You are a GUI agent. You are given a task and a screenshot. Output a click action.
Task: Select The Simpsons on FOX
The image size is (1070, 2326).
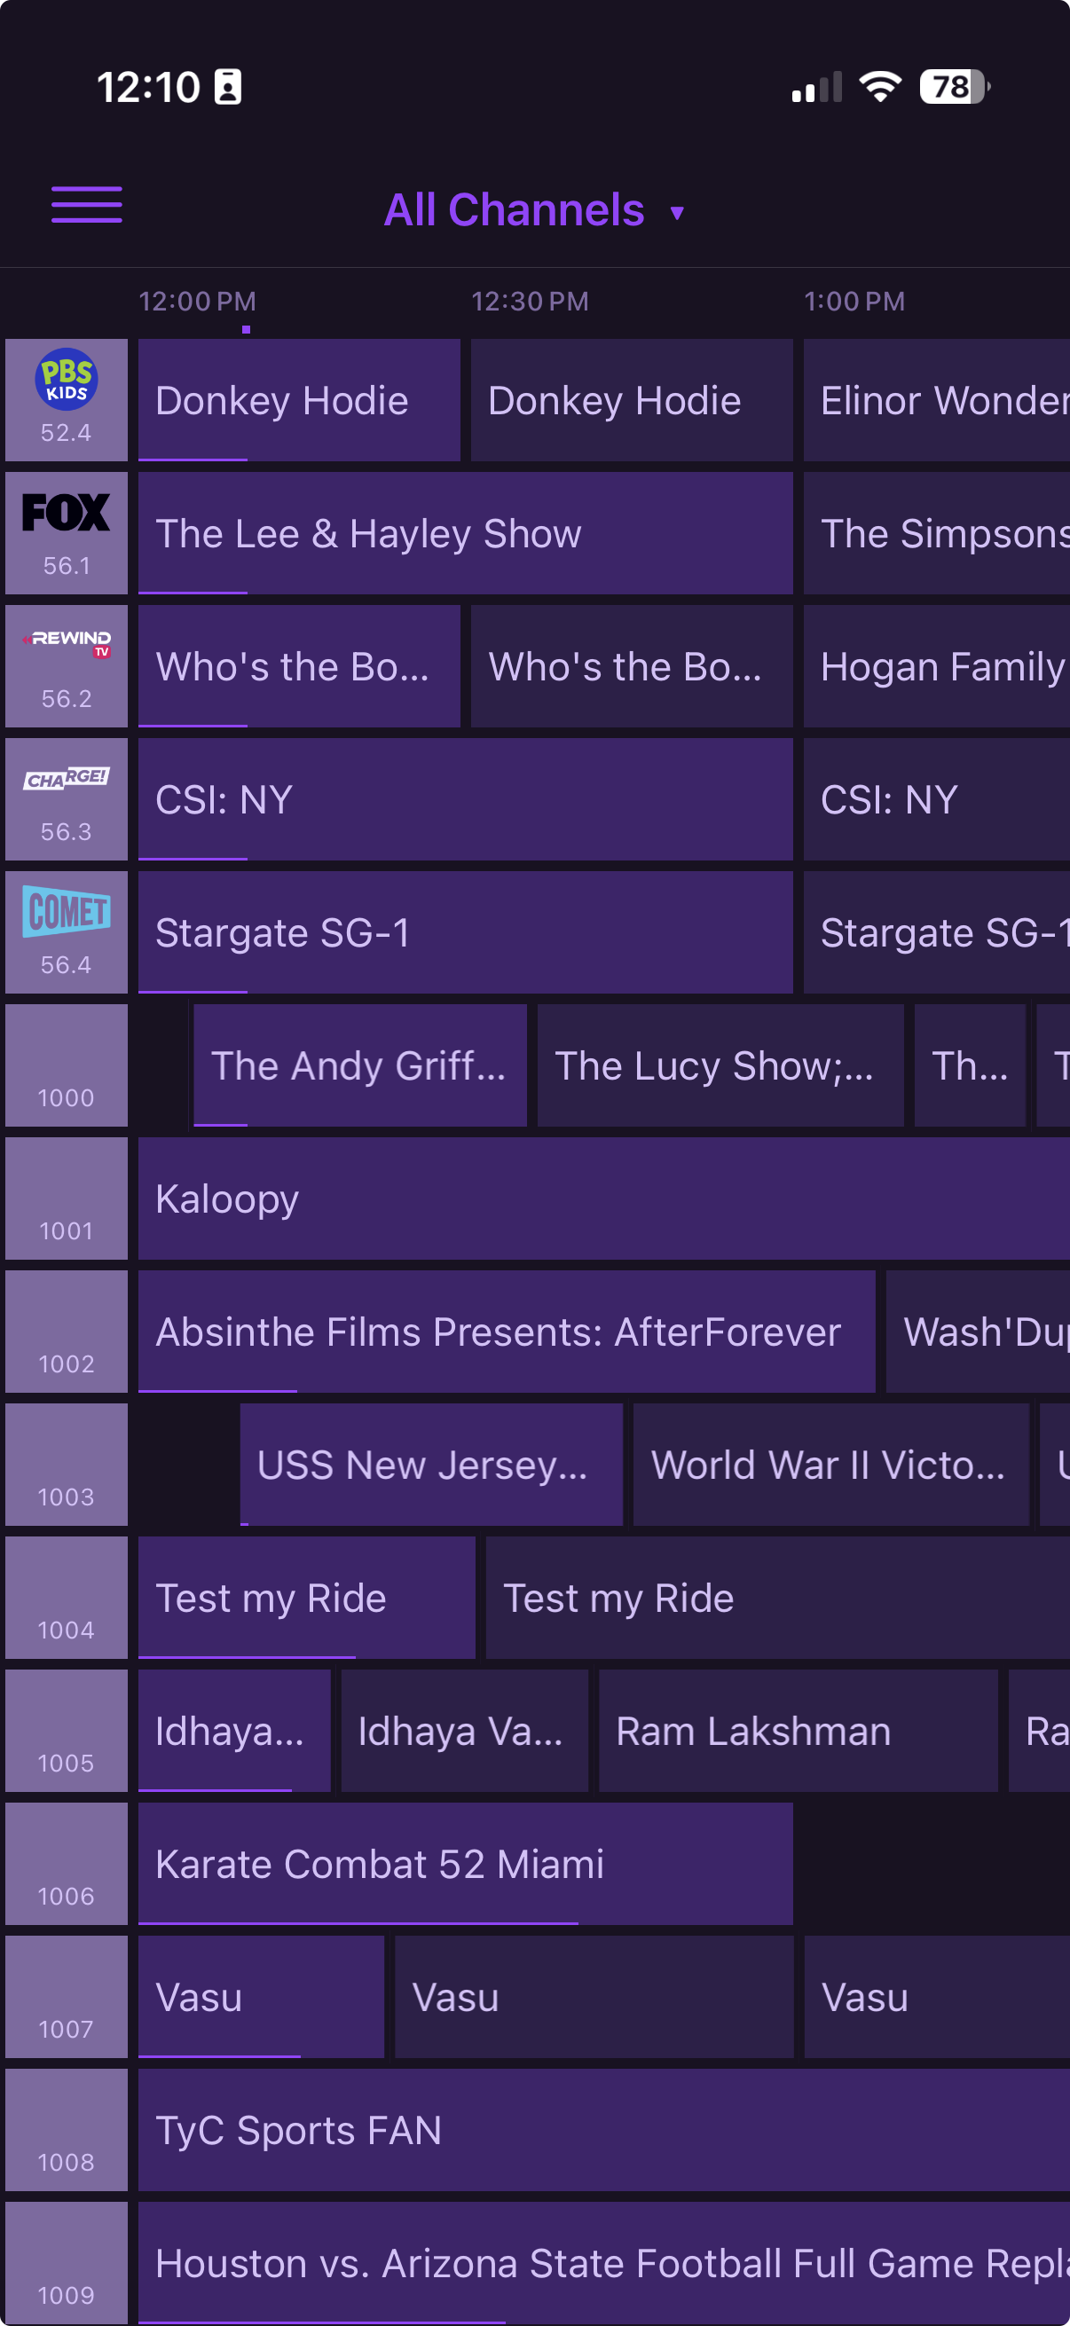click(936, 534)
